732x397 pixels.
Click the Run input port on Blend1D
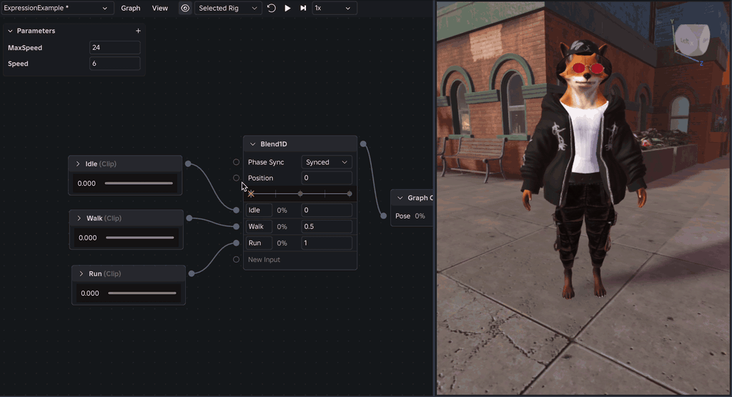(236, 243)
